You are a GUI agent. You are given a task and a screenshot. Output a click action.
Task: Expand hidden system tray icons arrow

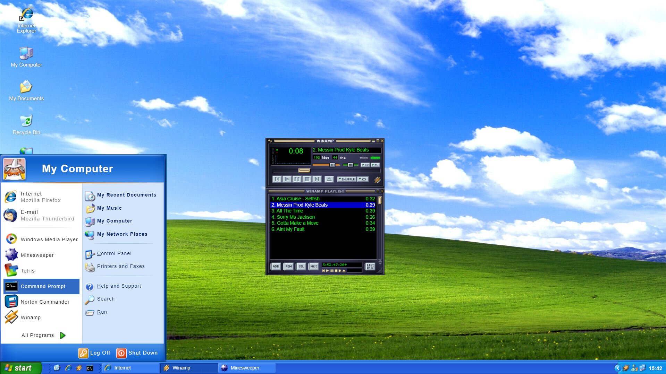coord(617,368)
